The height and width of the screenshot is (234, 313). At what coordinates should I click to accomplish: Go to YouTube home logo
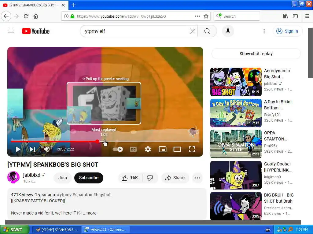(x=36, y=31)
